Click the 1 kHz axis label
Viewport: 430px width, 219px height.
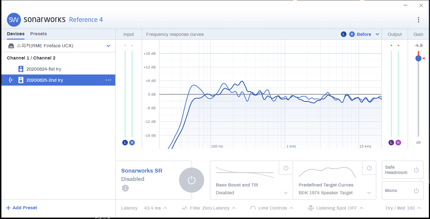(x=291, y=146)
